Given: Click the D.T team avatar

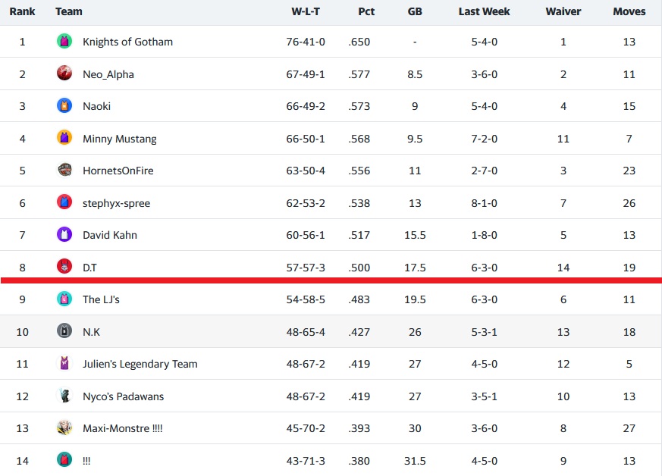Looking at the screenshot, I should (64, 267).
